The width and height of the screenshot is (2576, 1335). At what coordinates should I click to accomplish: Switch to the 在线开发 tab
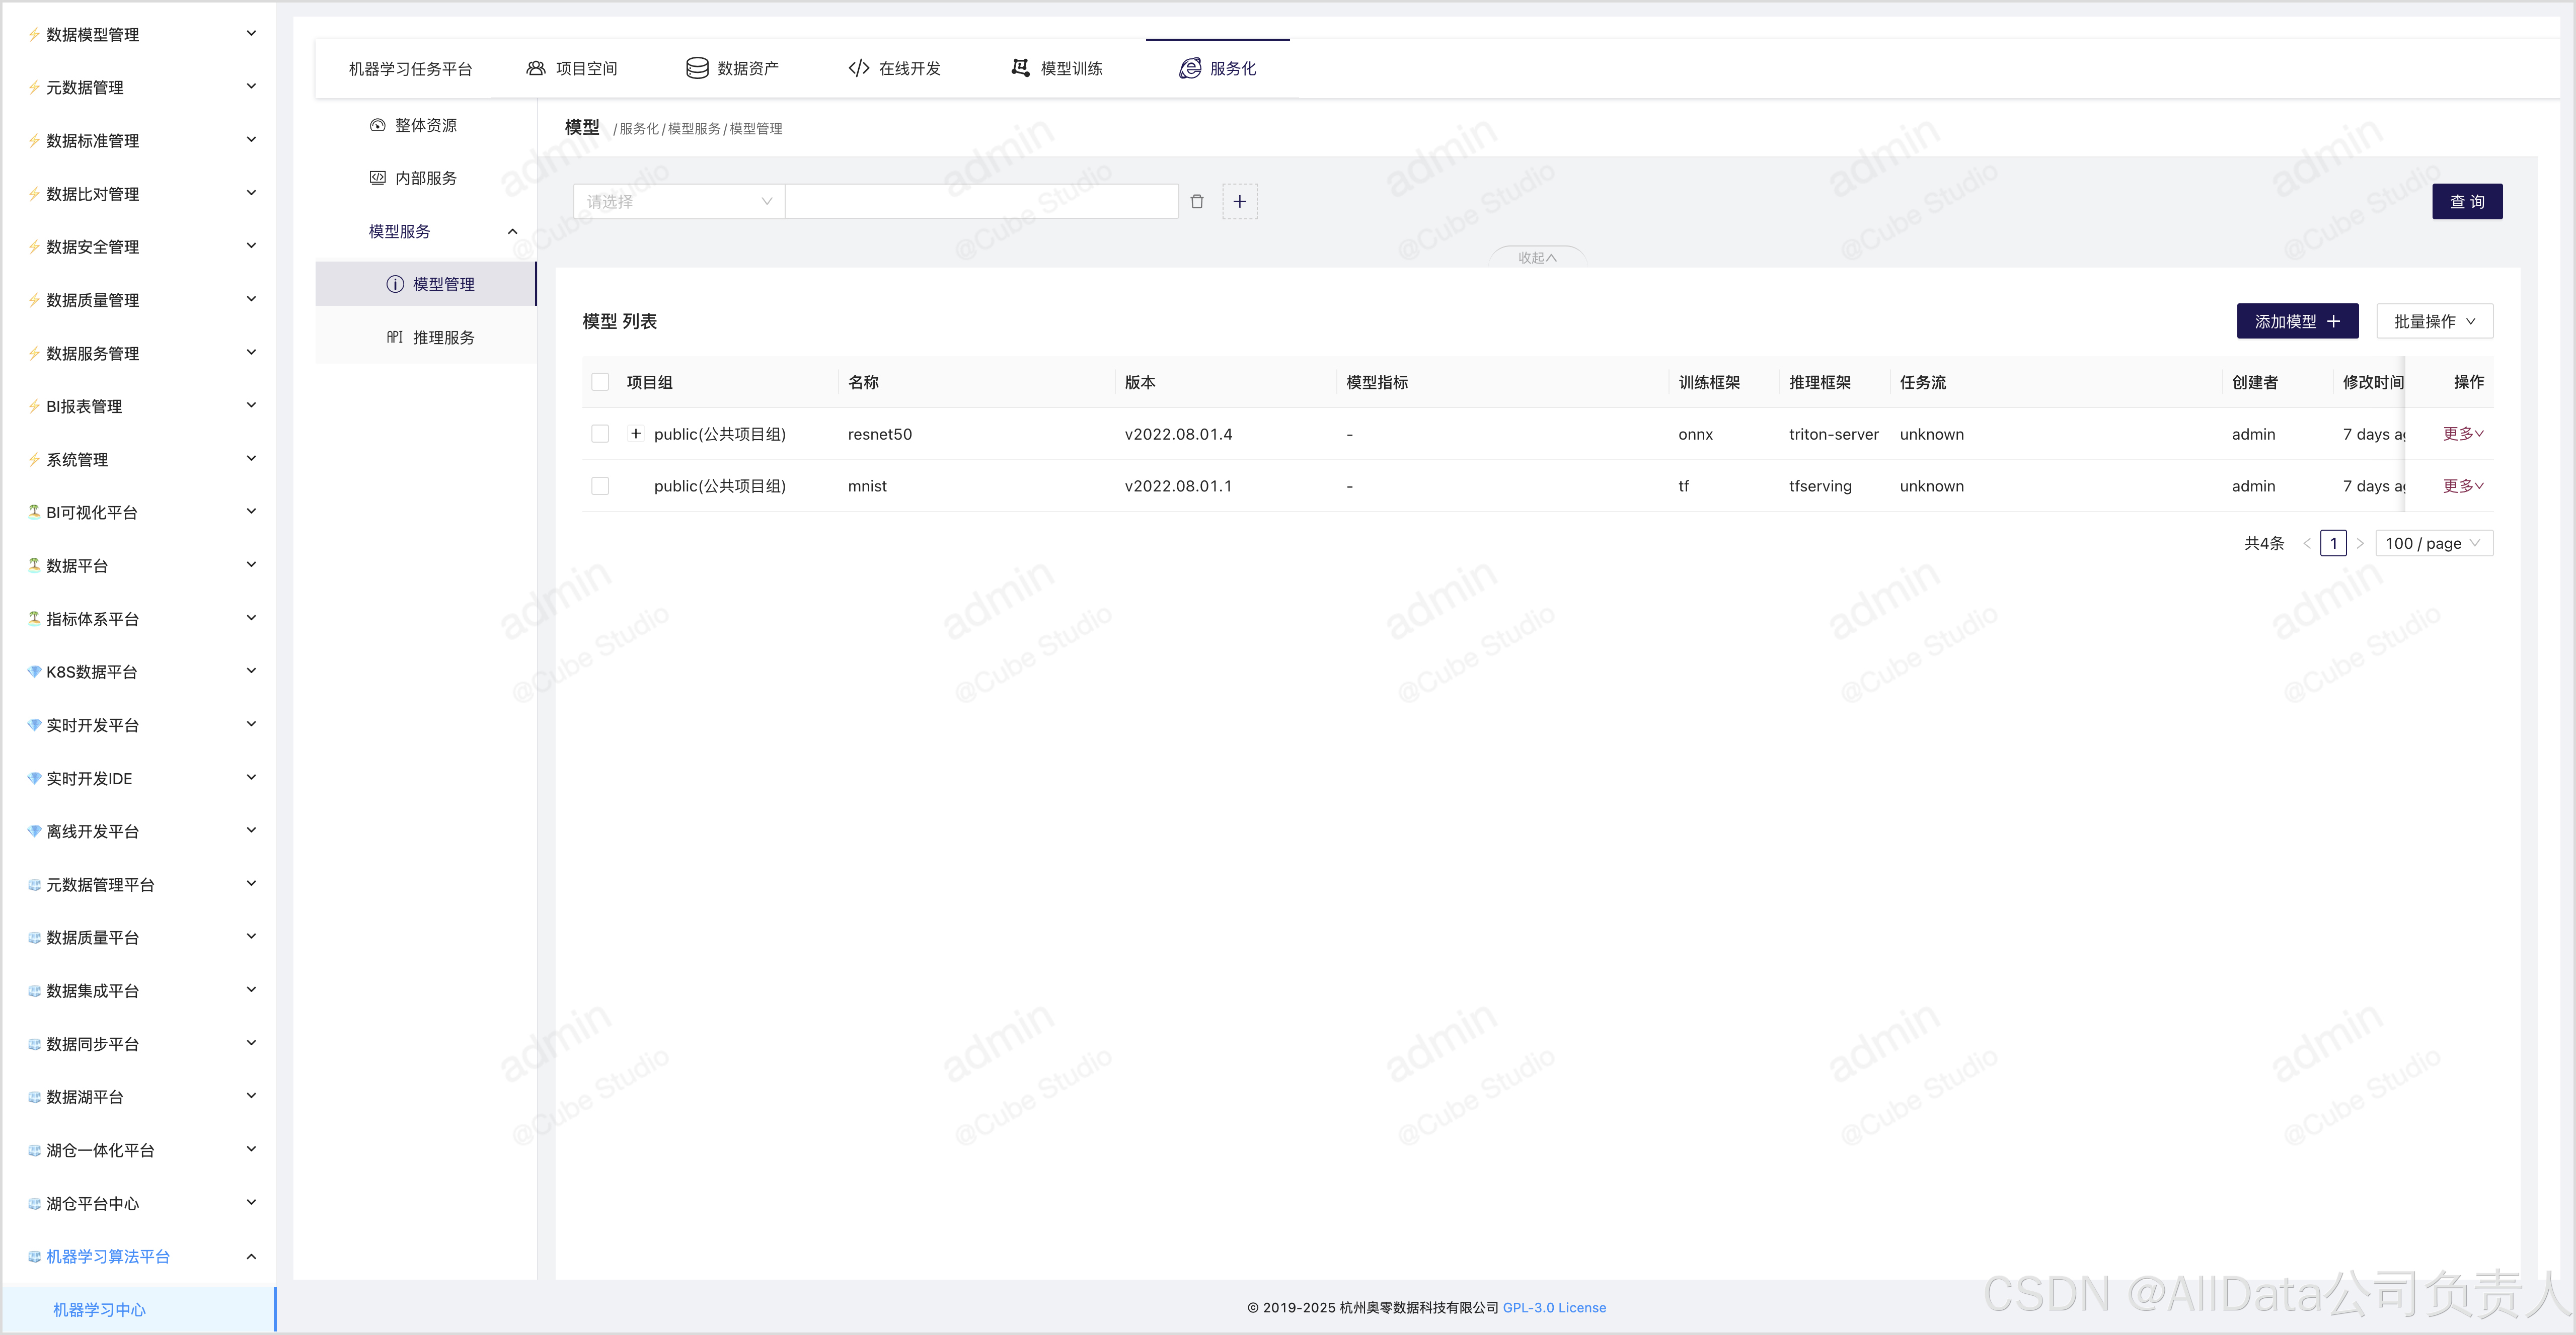click(895, 69)
